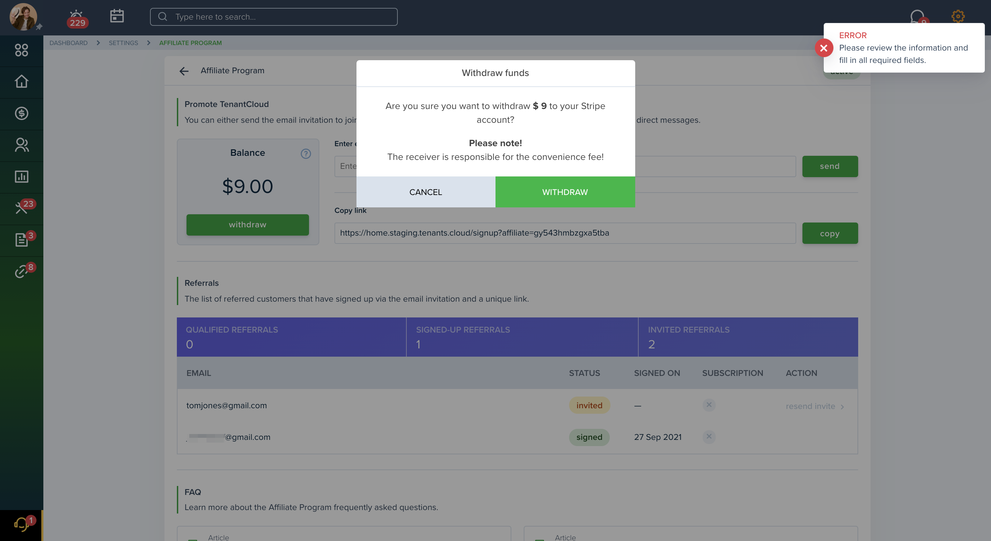Select the INVITED REFERRALS tab

pyautogui.click(x=748, y=337)
